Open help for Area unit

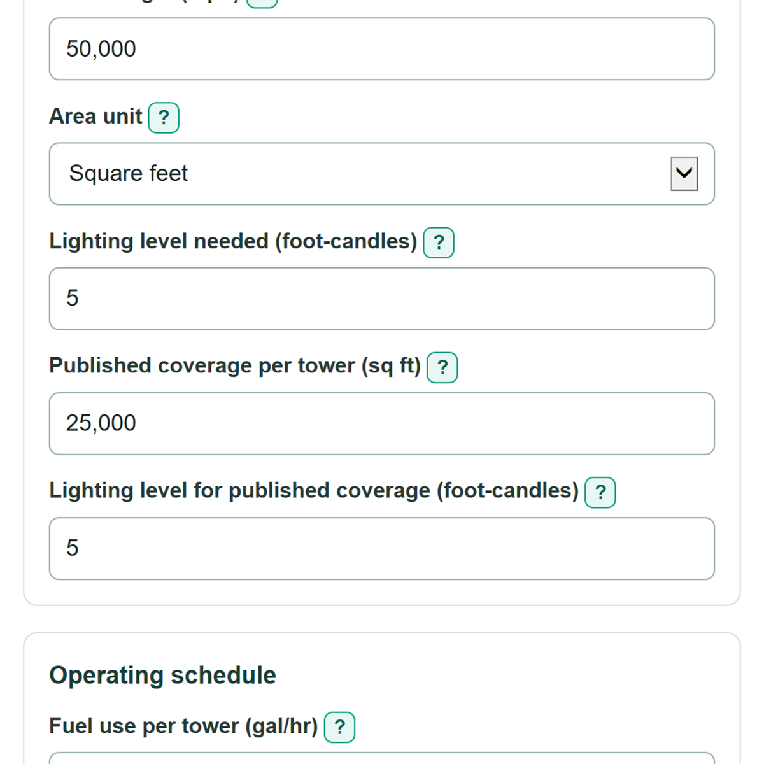(x=164, y=118)
